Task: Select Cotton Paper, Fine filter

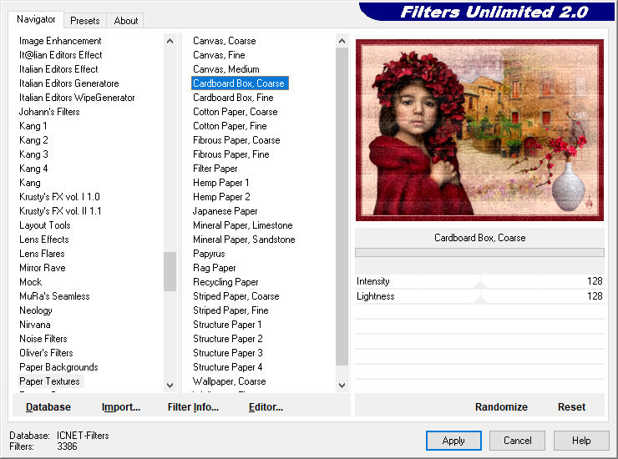Action: point(230,126)
